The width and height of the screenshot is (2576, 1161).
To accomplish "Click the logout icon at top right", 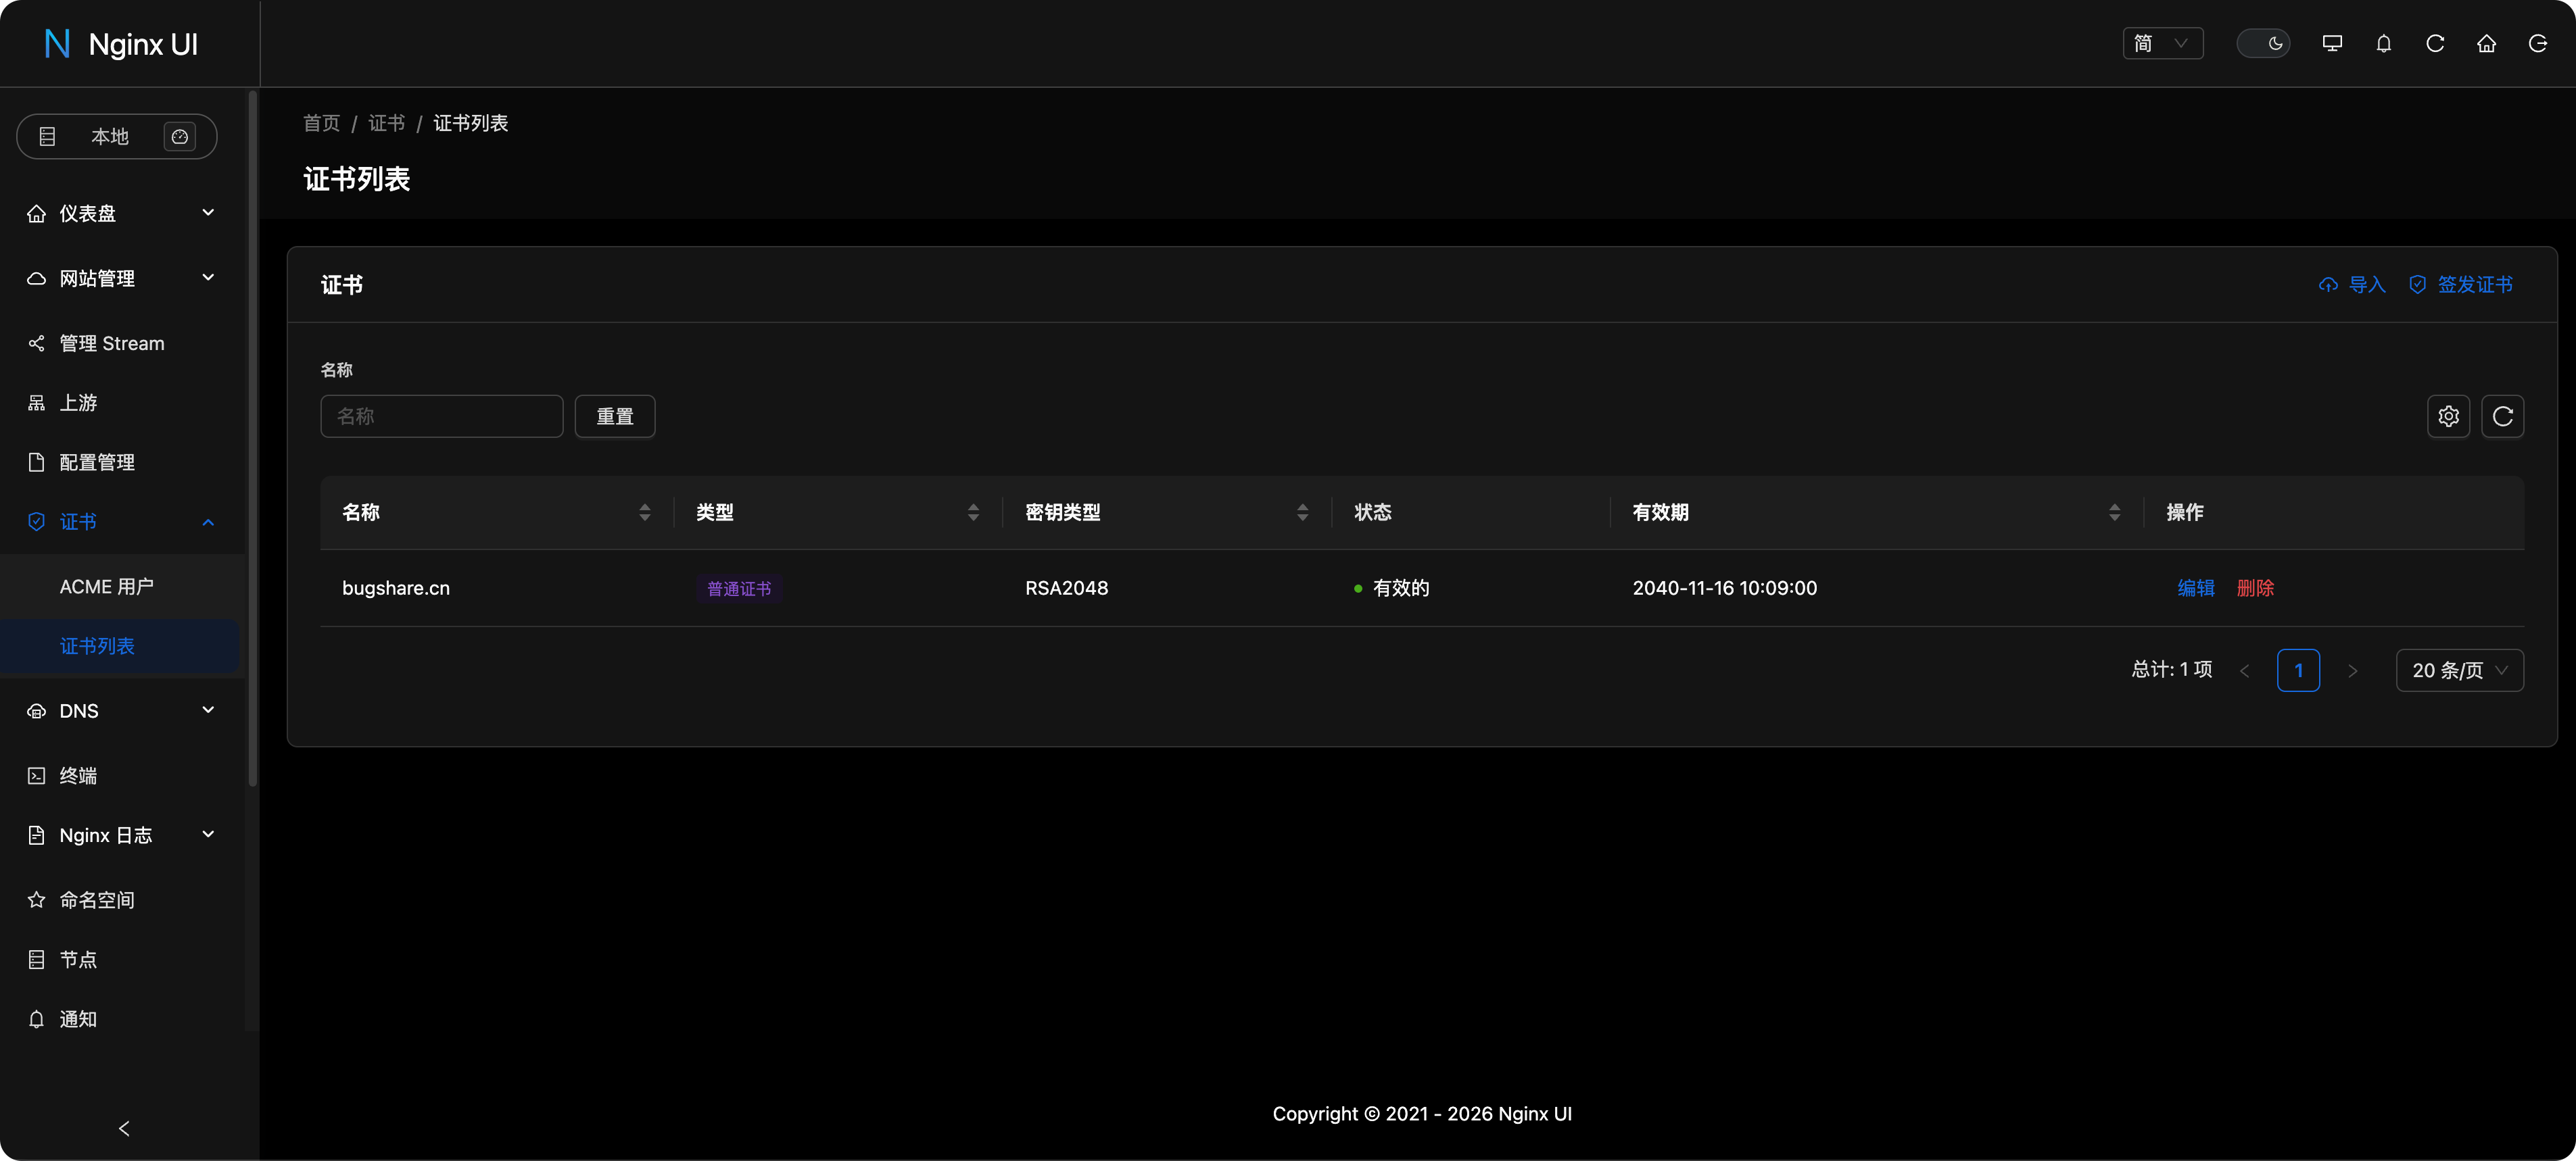I will 2537,44.
